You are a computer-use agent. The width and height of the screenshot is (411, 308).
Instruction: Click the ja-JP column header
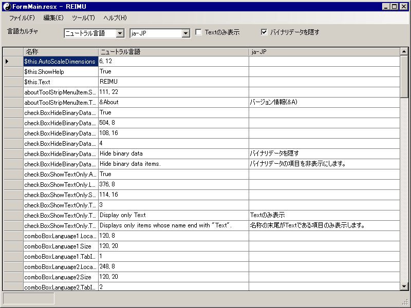tap(325, 52)
